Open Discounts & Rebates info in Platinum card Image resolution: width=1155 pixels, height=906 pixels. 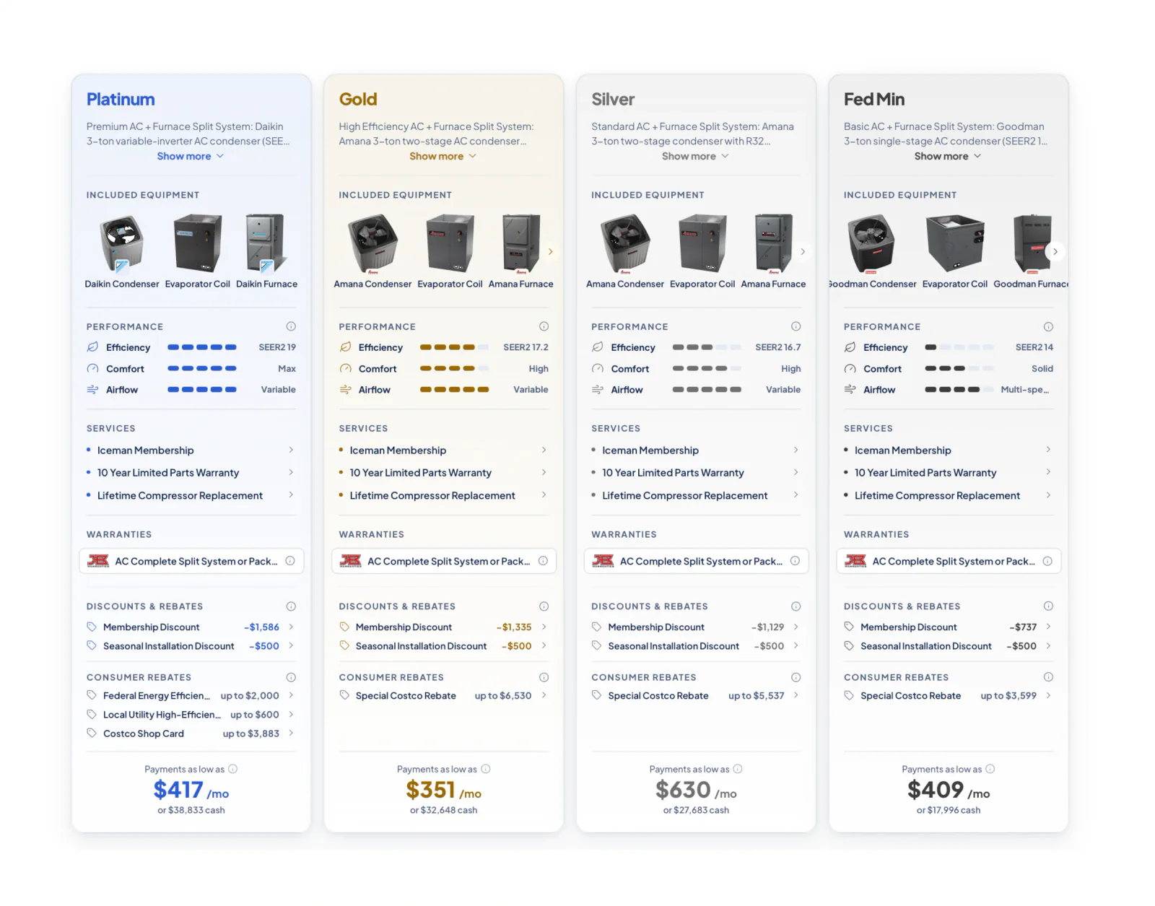[291, 606]
